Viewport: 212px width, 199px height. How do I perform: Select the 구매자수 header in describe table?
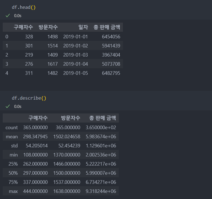(38, 118)
